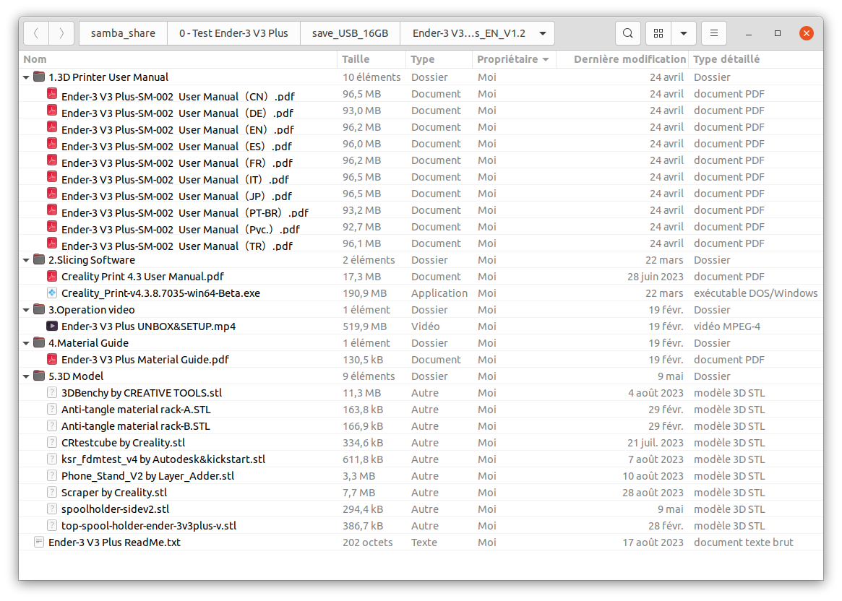Click the 5.3D Model folder icon
This screenshot has width=842, height=601.
[x=38, y=376]
